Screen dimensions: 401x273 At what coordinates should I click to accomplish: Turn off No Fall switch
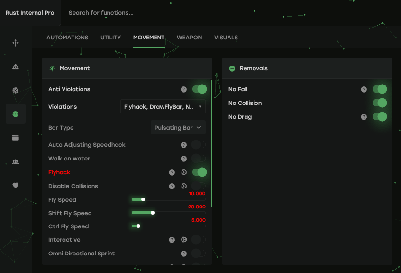380,89
